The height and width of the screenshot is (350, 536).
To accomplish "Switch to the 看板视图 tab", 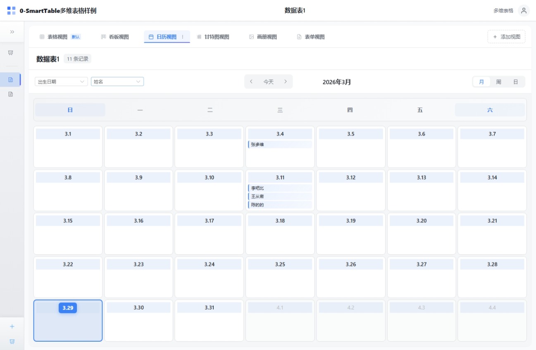I will 115,37.
